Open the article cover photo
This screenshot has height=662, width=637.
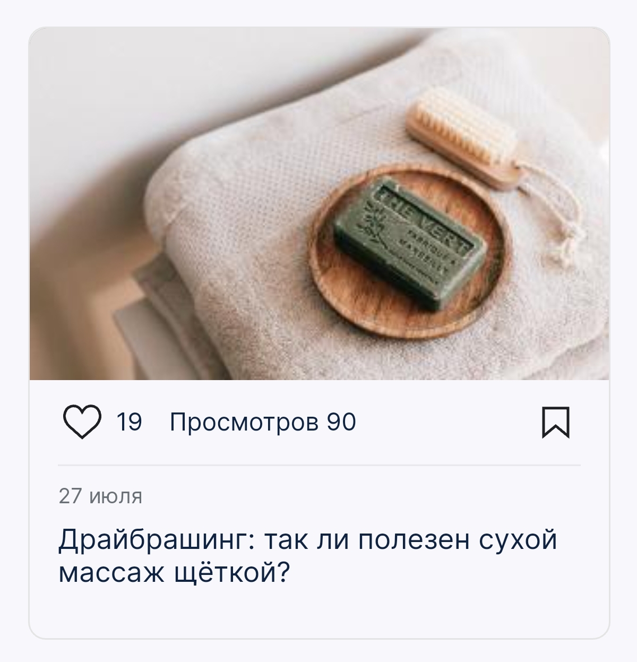(319, 204)
